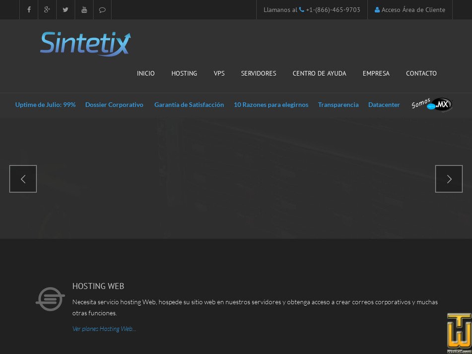This screenshot has width=472, height=354.
Task: Open the HOSTING menu
Action: [x=184, y=73]
